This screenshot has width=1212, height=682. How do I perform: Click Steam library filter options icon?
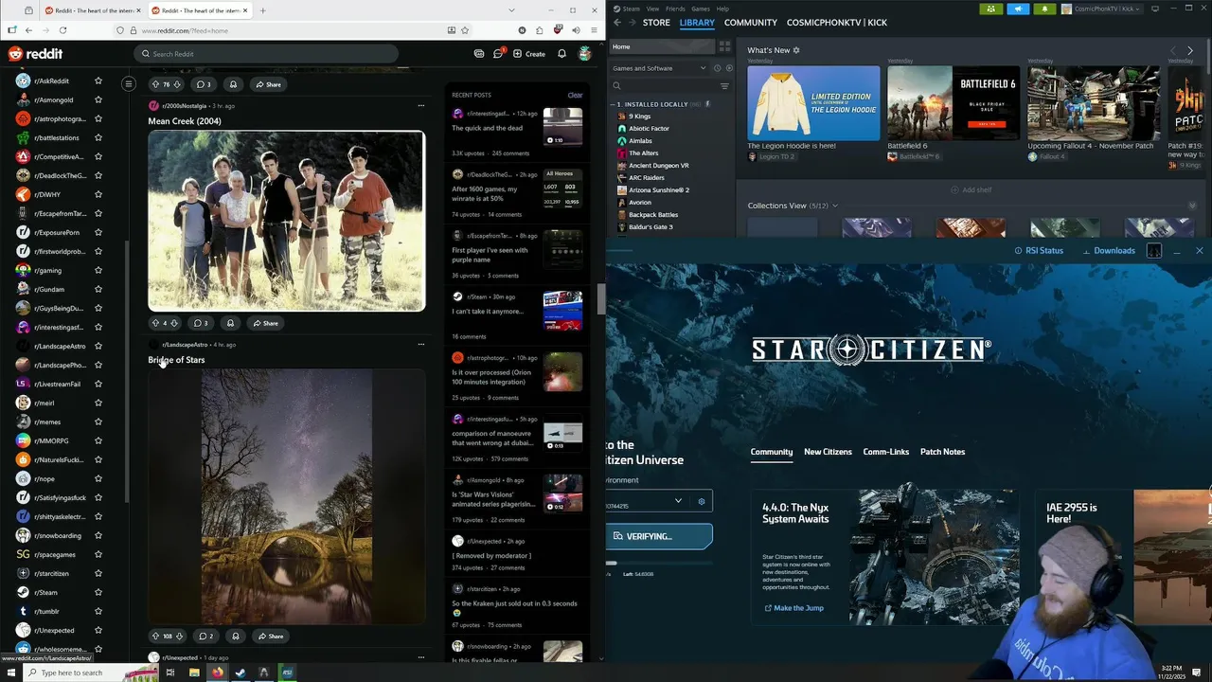(x=724, y=86)
